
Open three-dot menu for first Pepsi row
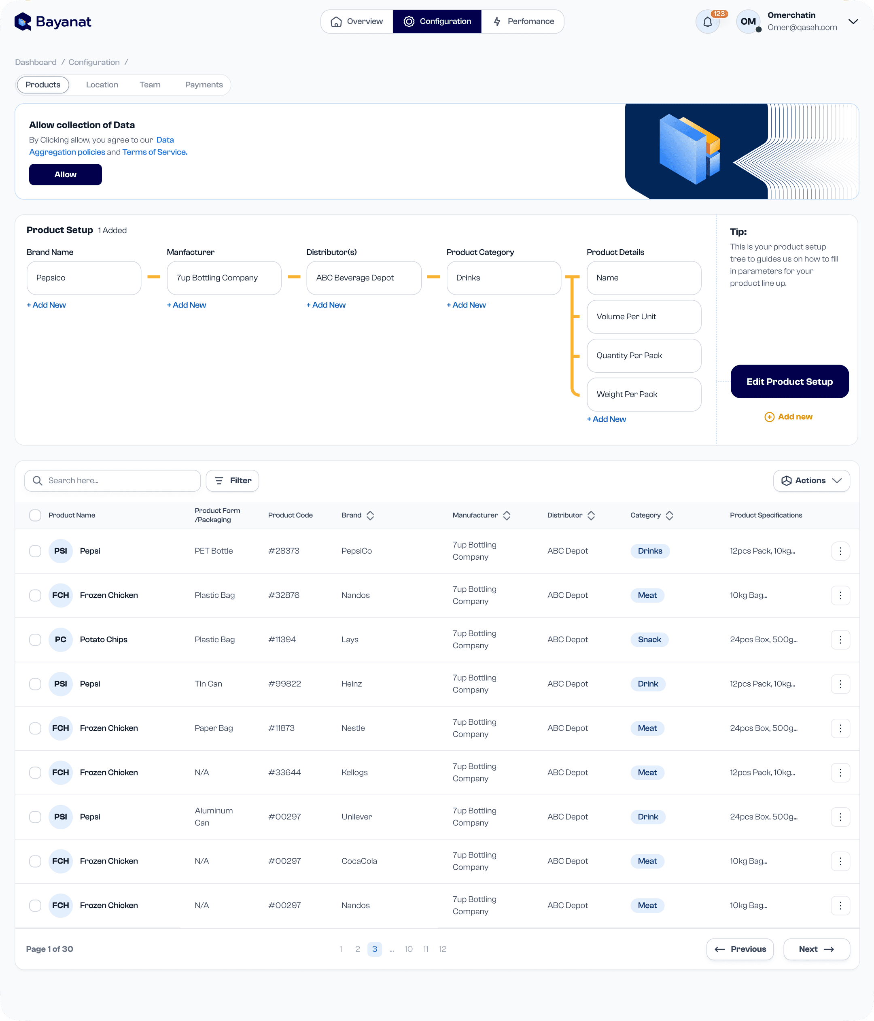point(840,551)
